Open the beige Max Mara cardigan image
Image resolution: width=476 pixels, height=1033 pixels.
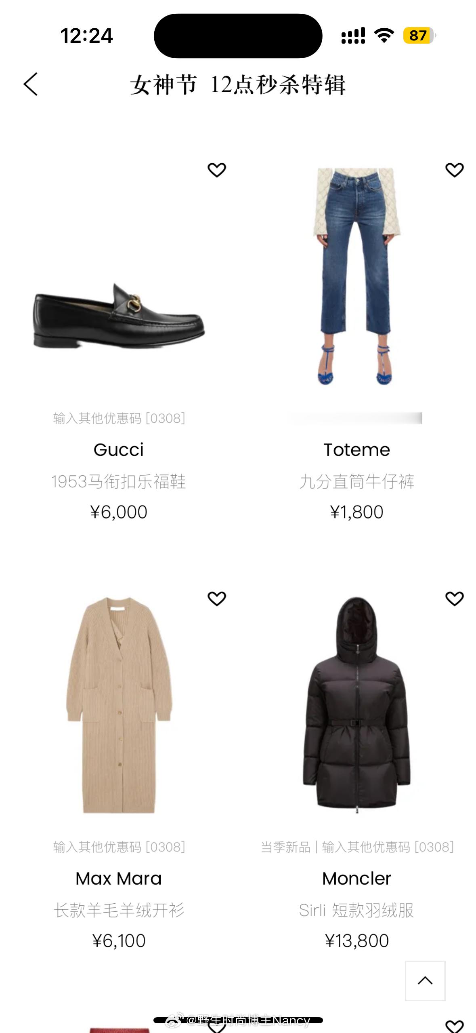pos(119,705)
